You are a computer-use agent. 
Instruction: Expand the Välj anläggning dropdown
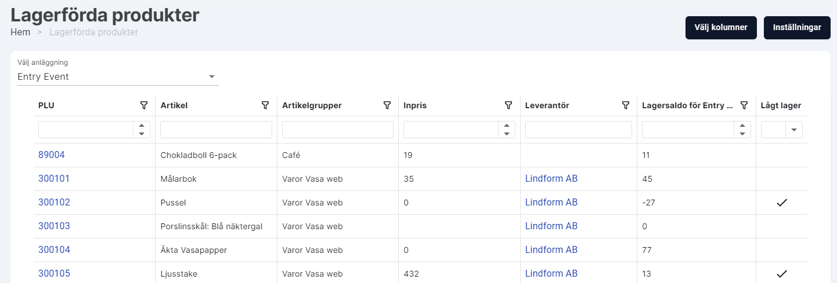pyautogui.click(x=212, y=77)
